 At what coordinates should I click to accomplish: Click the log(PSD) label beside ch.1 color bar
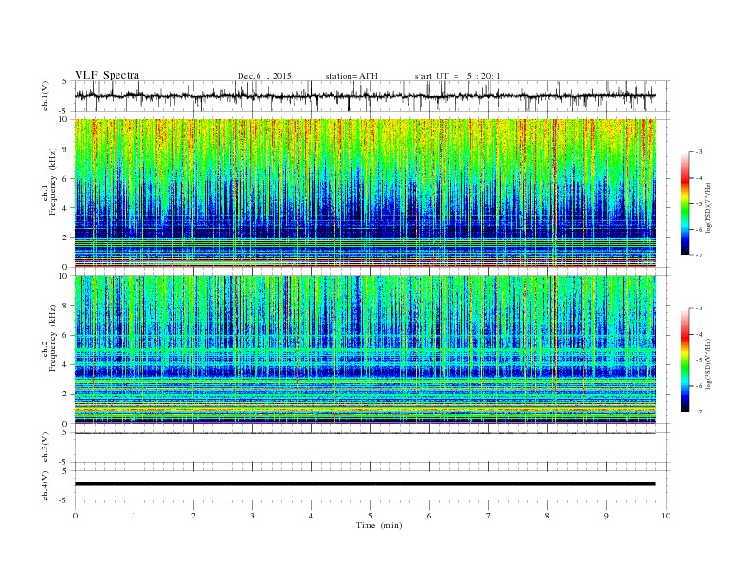[708, 207]
